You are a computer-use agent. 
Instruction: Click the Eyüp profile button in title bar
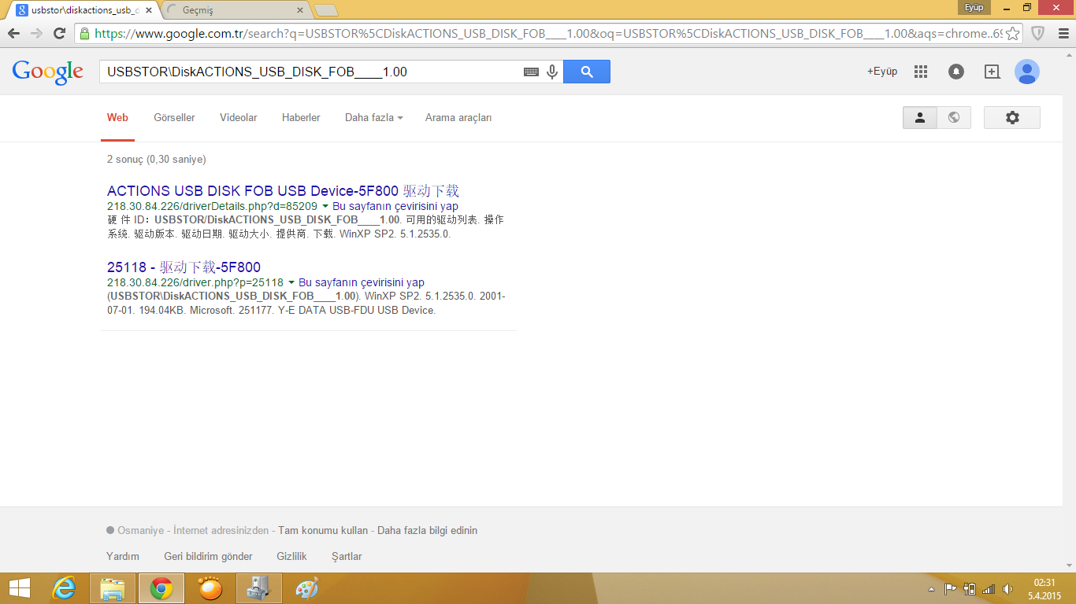coord(974,7)
